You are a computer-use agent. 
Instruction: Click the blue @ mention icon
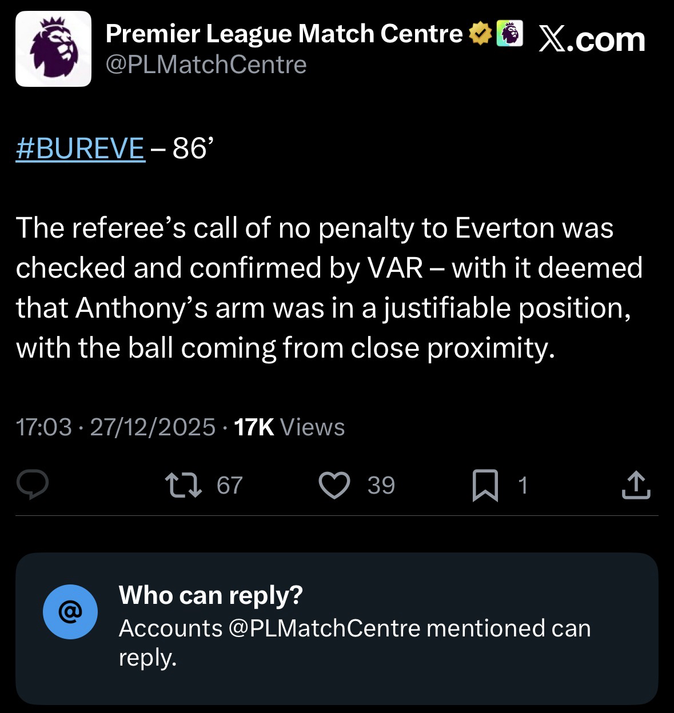tap(70, 611)
